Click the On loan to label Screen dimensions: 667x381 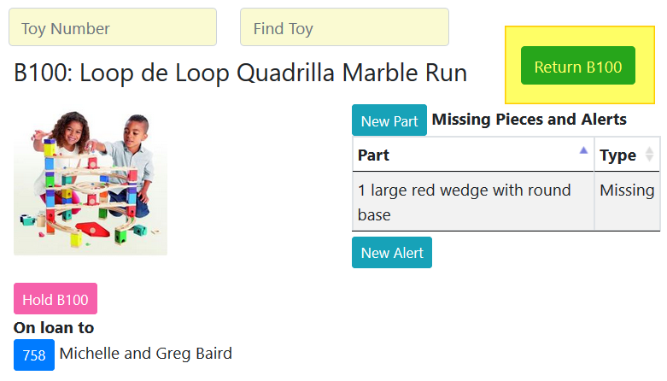54,327
